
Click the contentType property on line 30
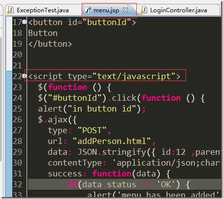[x=75, y=163]
